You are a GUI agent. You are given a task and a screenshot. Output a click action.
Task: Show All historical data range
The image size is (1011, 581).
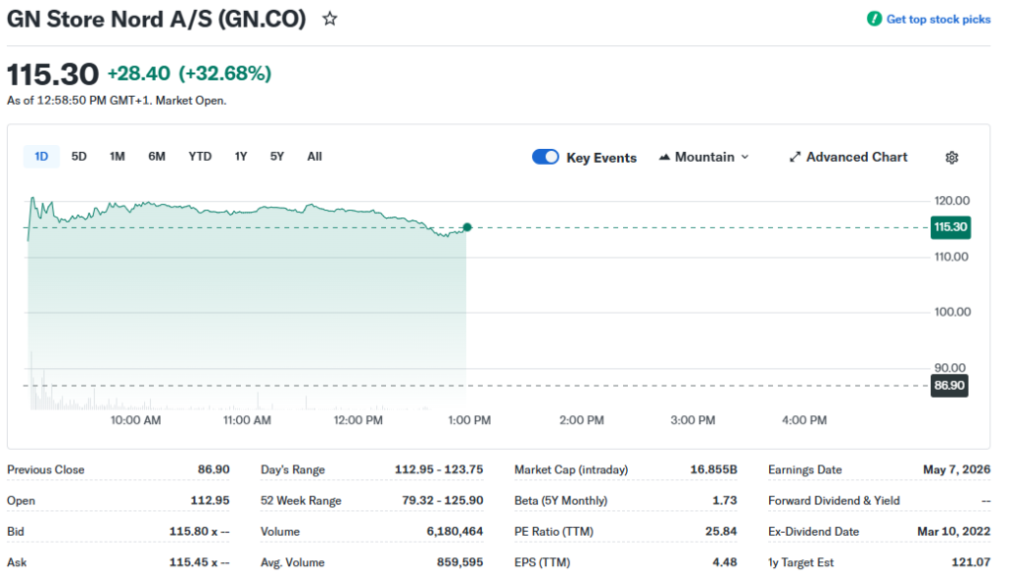pyautogui.click(x=314, y=157)
